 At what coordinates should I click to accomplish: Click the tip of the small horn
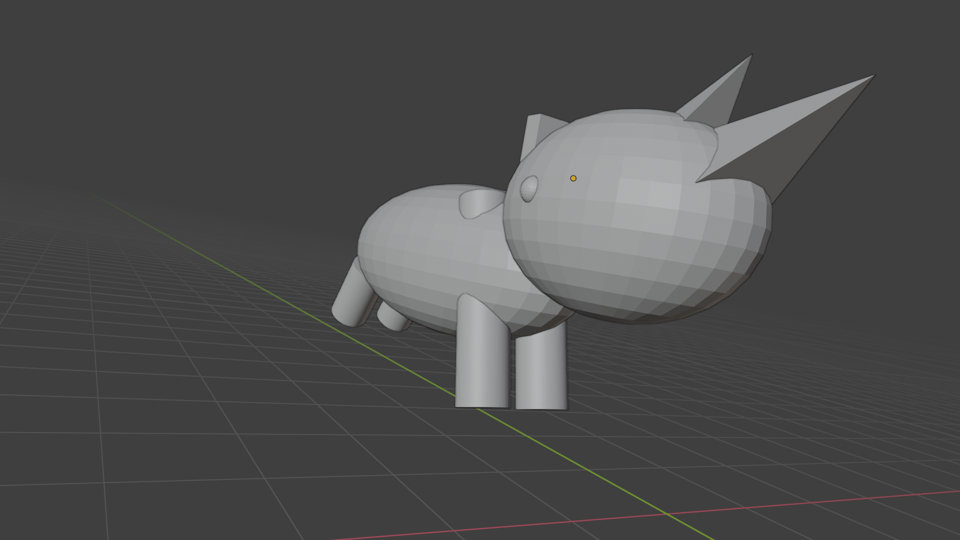[750, 56]
